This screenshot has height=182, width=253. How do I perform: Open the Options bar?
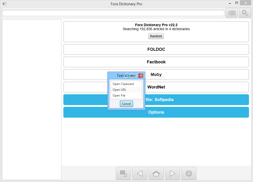(156, 112)
